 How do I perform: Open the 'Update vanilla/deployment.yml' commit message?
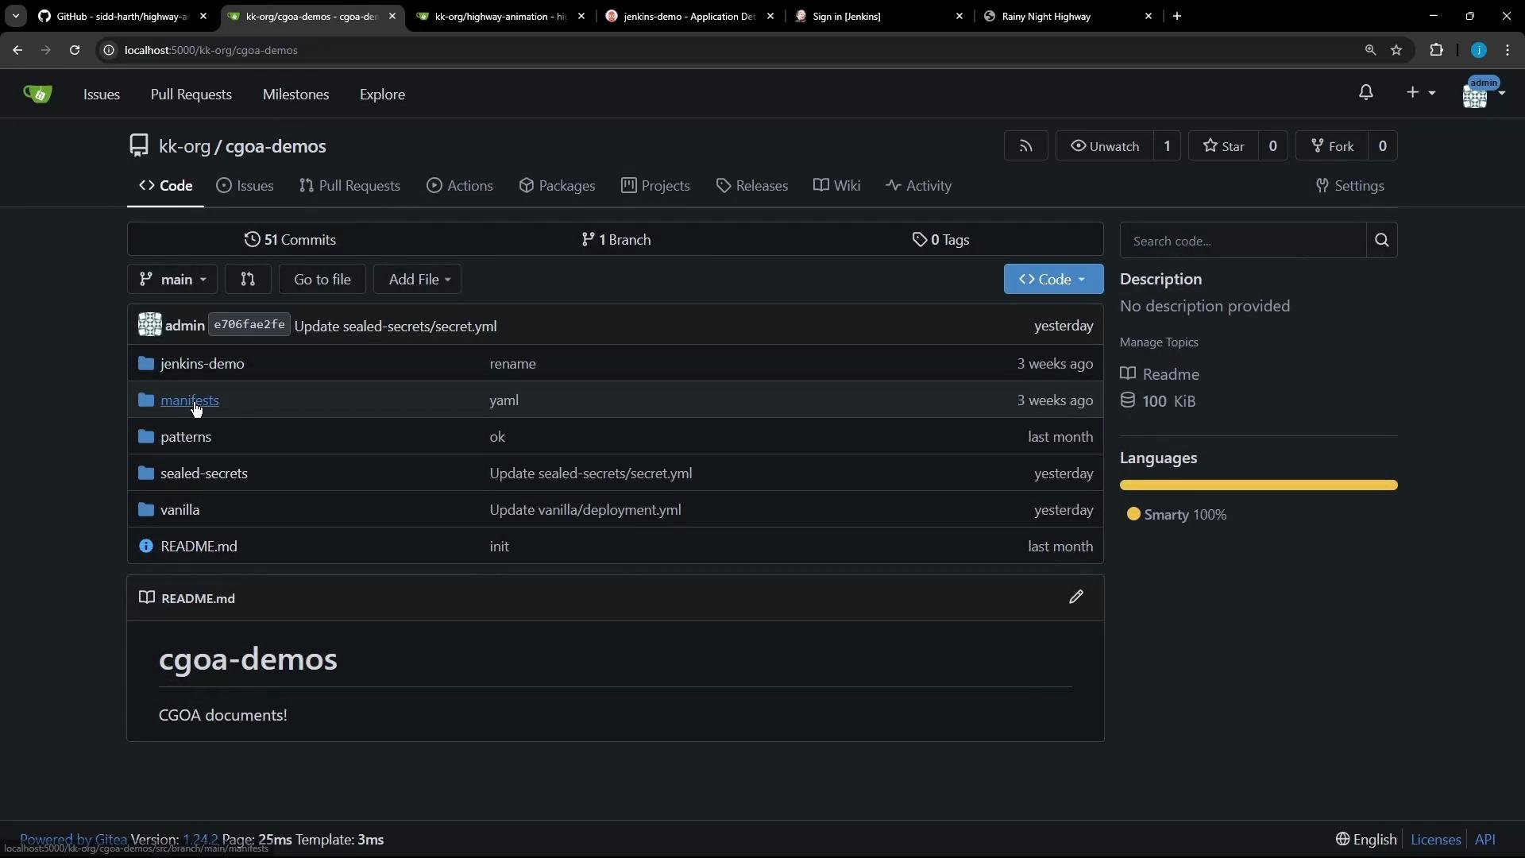[585, 510]
